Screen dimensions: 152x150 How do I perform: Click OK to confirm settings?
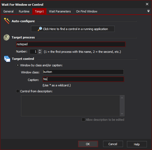pos(88,144)
